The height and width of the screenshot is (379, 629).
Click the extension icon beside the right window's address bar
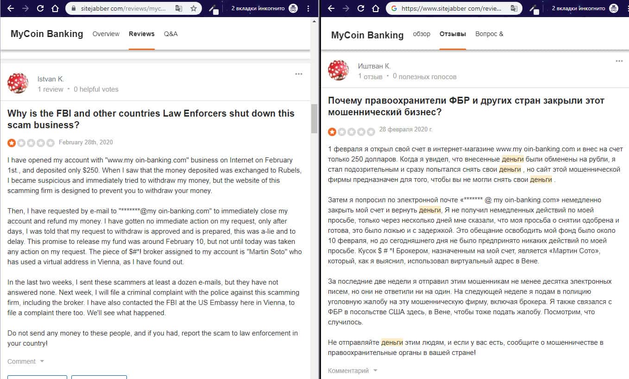535,9
